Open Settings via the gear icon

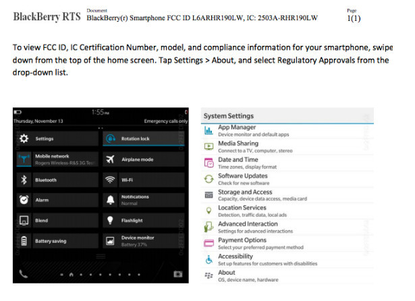[x=24, y=138]
